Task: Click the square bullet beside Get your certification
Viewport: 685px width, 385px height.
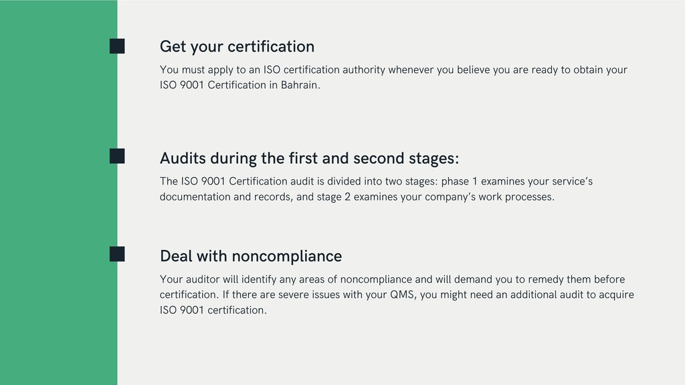Action: point(117,46)
